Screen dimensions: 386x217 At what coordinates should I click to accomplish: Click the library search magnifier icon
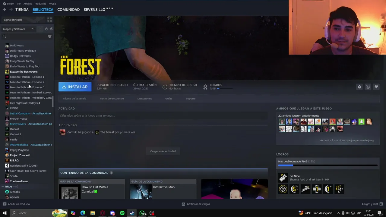(x=4, y=36)
